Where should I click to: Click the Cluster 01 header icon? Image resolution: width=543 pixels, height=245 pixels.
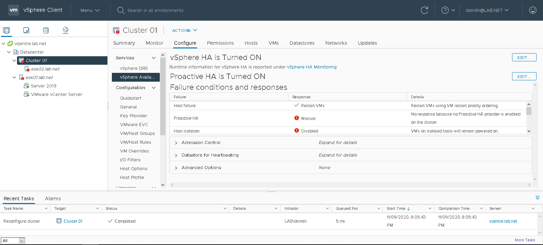coord(116,30)
